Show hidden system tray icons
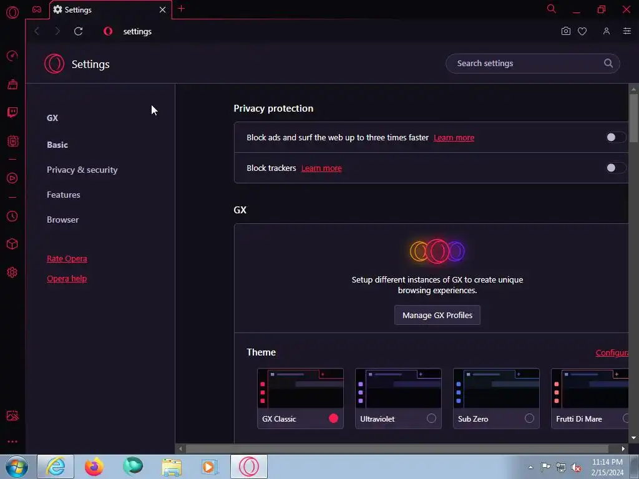The height and width of the screenshot is (479, 639). [530, 467]
